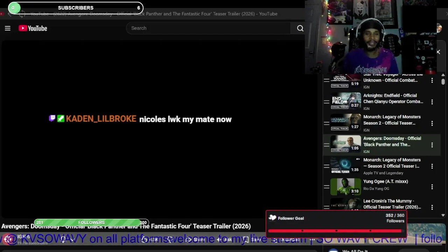Click the green Followers progress bar
448x252 pixels.
point(91,223)
